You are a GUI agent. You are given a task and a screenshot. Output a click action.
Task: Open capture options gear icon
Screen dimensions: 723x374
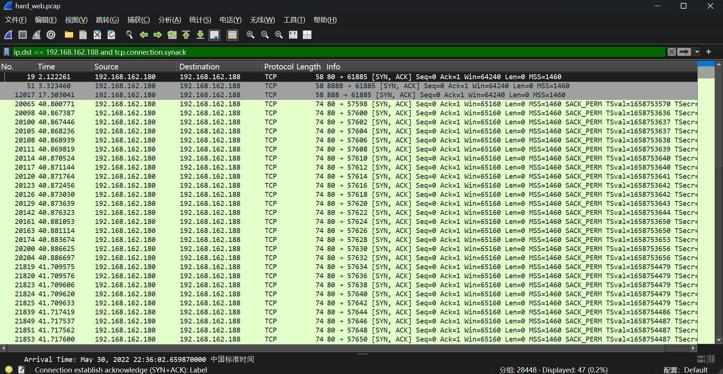point(51,35)
